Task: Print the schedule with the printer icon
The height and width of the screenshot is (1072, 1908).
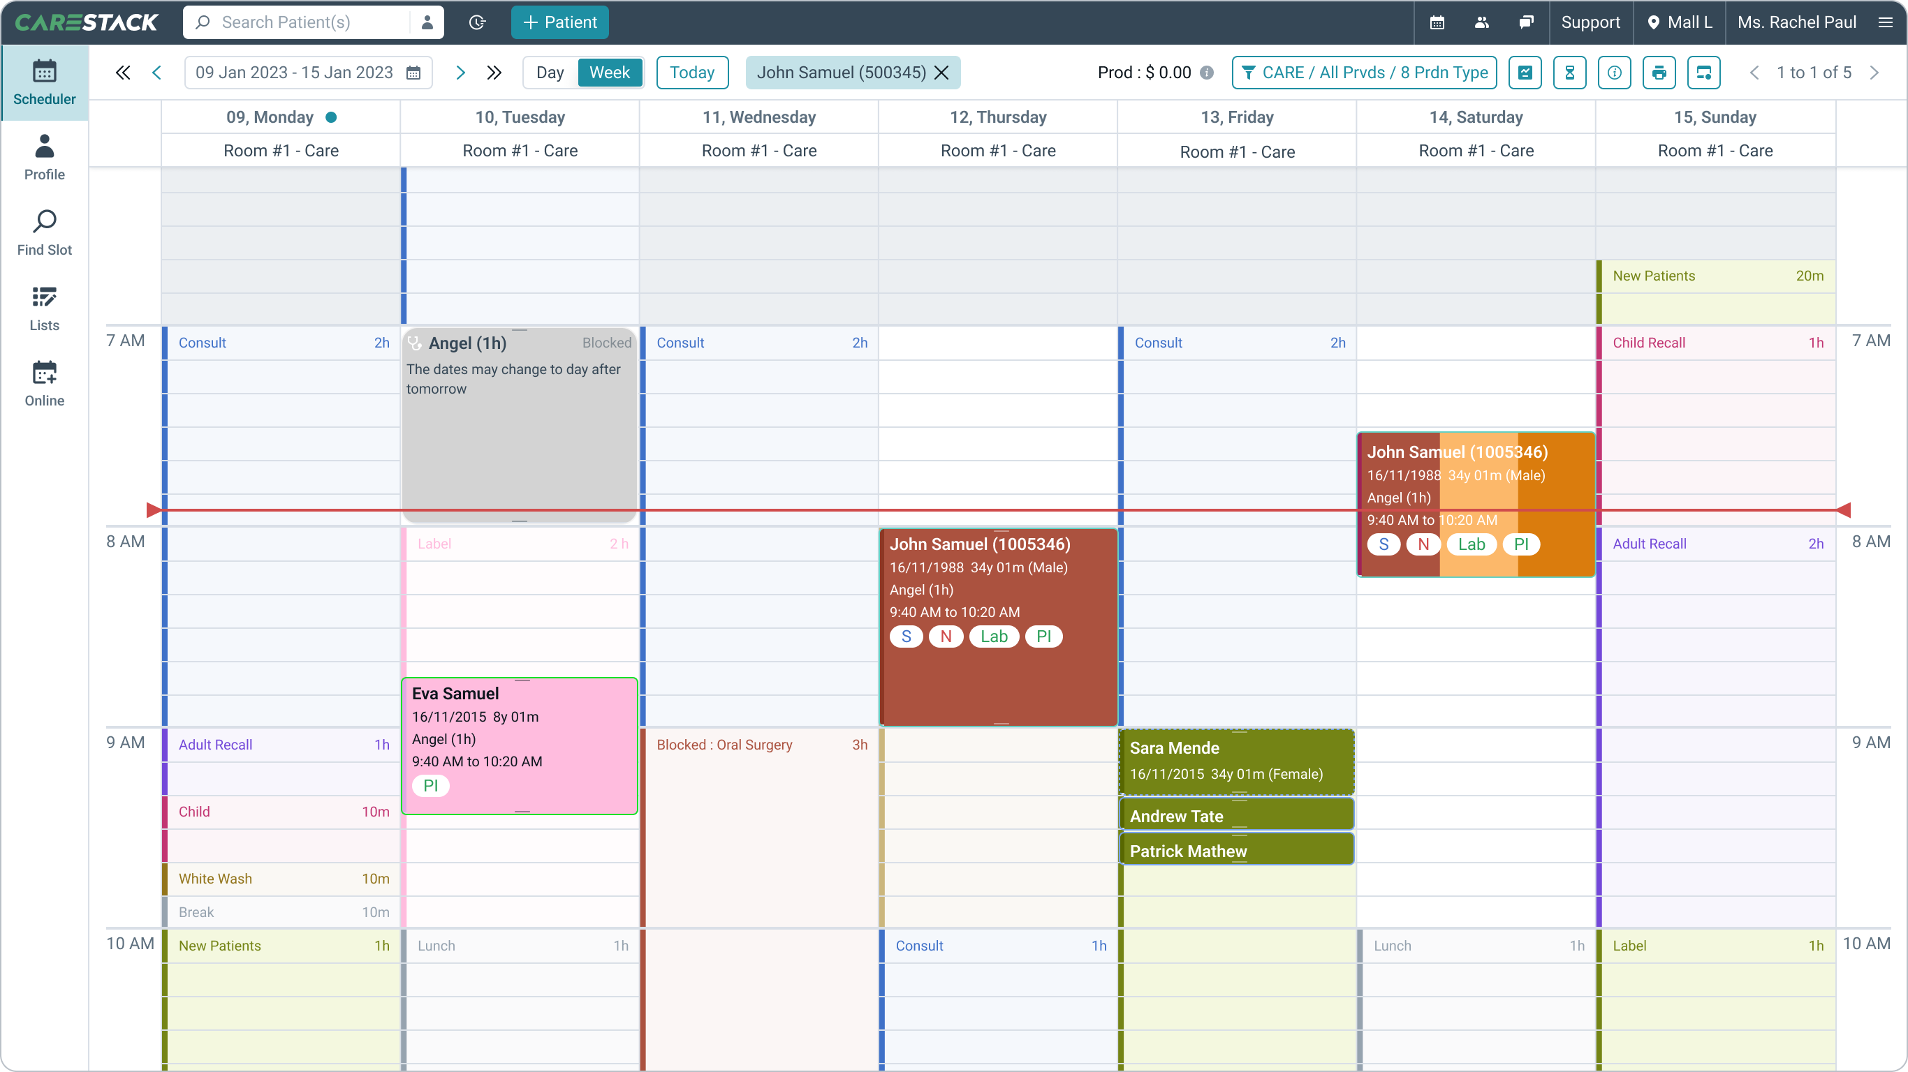Action: click(1659, 73)
